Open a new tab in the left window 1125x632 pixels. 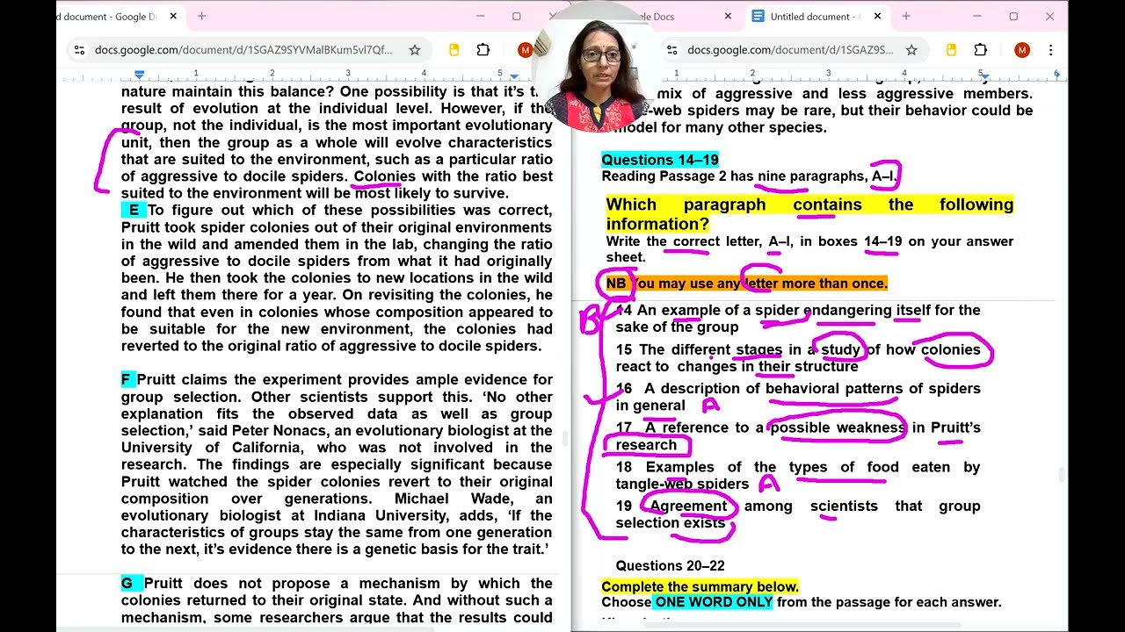(x=201, y=16)
